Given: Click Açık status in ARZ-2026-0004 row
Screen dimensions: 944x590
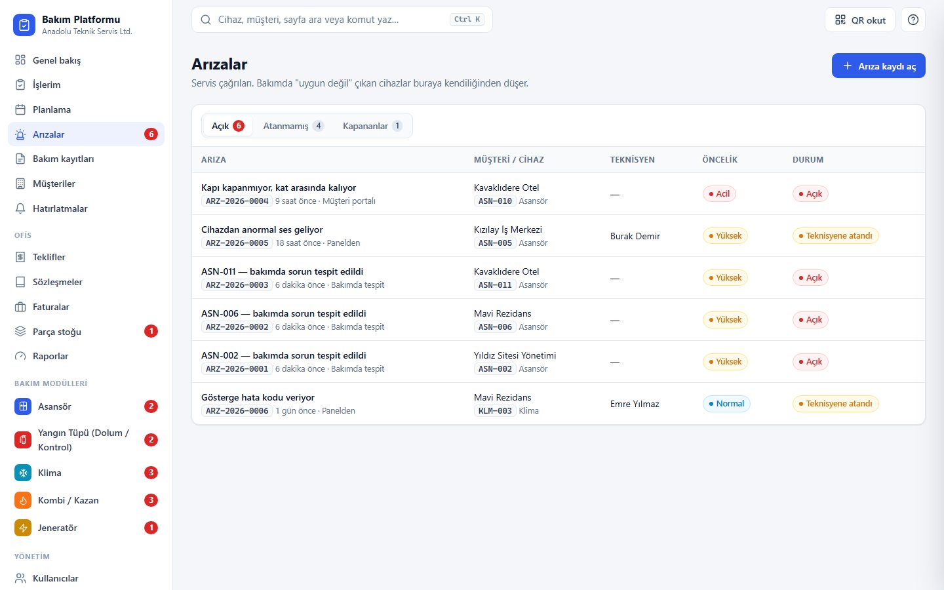Looking at the screenshot, I should pos(810,194).
